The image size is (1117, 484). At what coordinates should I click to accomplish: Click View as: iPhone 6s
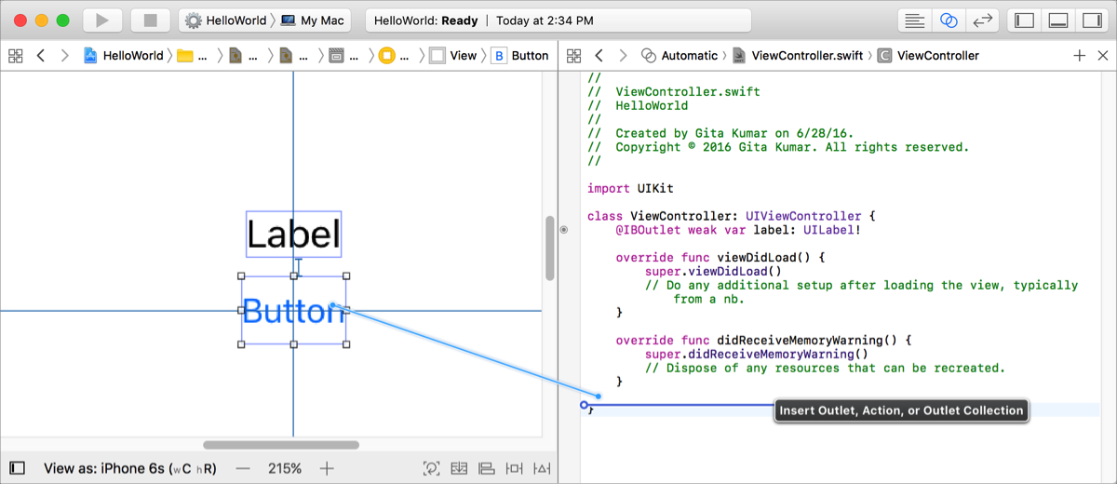(x=130, y=468)
